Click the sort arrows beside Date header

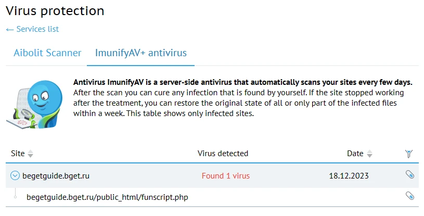click(369, 154)
